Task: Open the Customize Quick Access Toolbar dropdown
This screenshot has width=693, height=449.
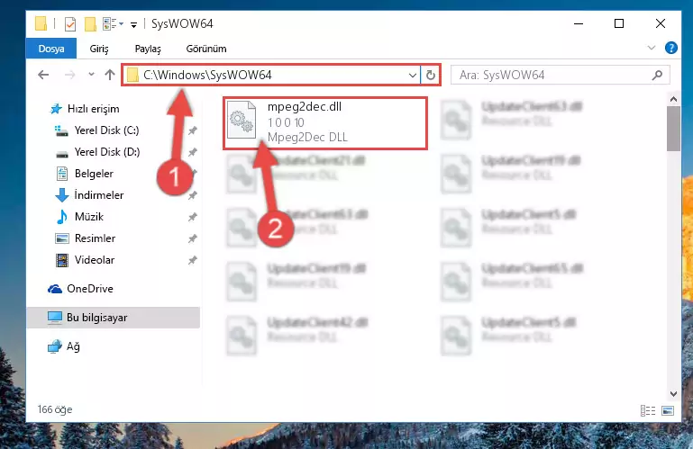Action: click(x=133, y=24)
